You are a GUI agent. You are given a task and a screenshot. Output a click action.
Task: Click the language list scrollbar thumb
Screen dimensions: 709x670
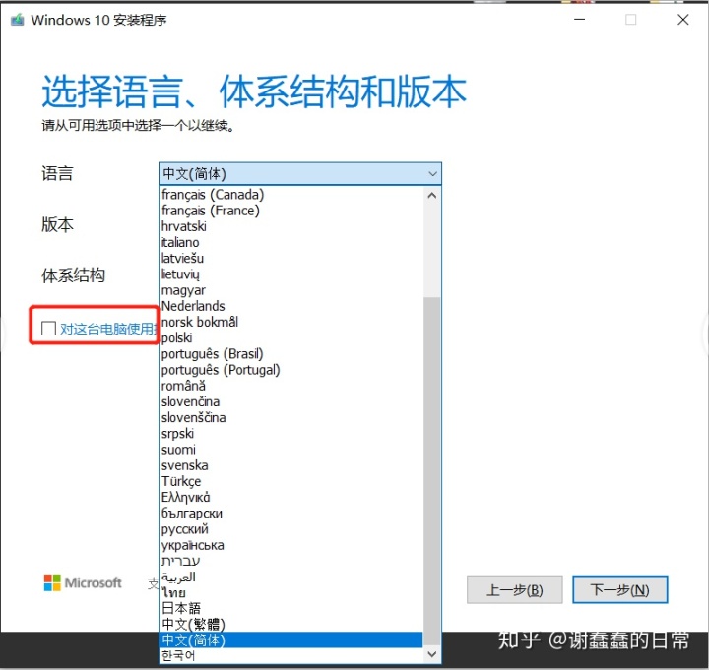(x=432, y=470)
